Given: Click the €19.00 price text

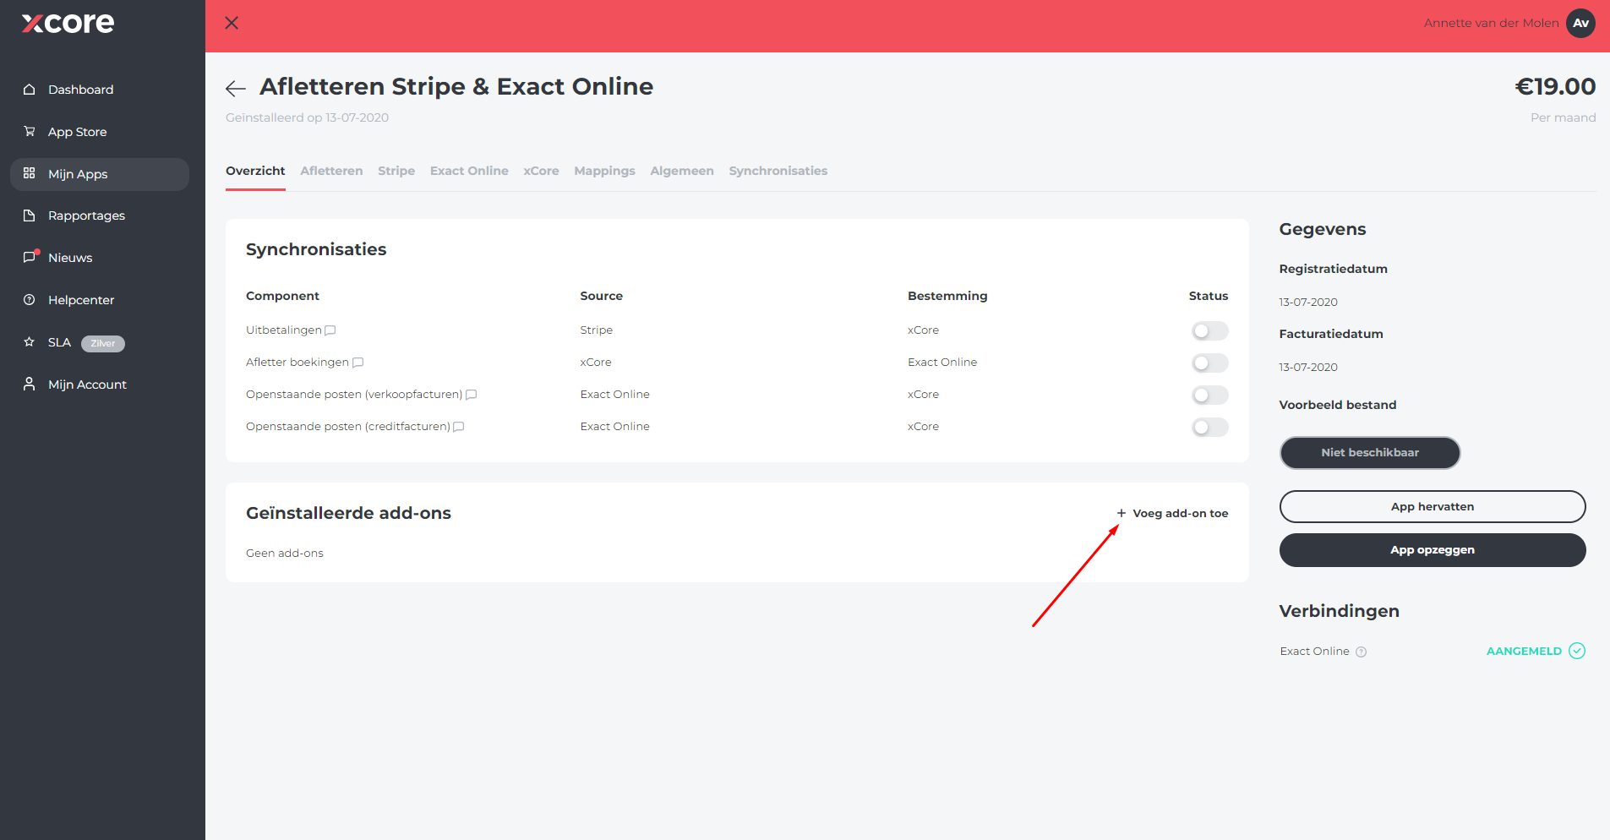Looking at the screenshot, I should (1555, 86).
